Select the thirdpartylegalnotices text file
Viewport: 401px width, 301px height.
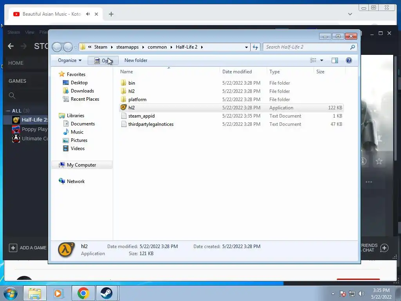pyautogui.click(x=151, y=124)
